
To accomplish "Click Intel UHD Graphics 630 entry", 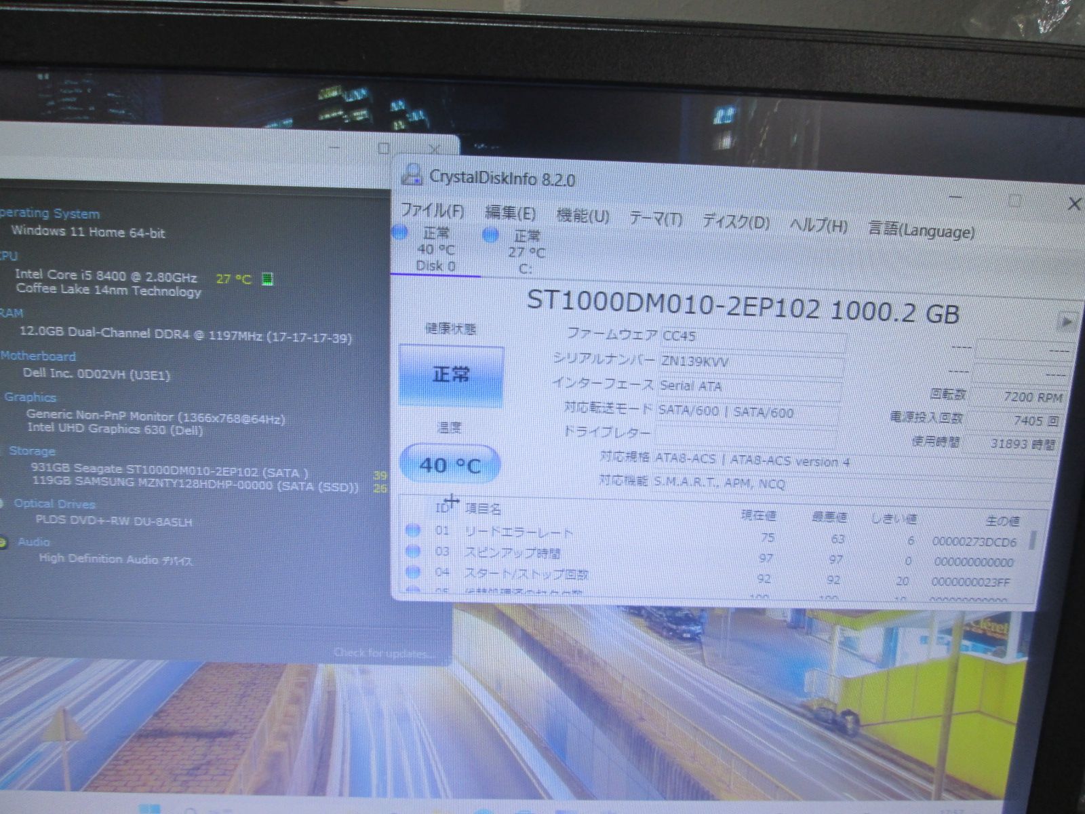I will (x=115, y=429).
